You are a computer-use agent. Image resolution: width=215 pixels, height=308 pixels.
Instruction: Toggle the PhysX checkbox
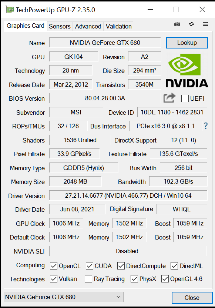click(x=134, y=279)
